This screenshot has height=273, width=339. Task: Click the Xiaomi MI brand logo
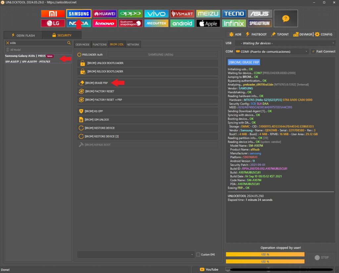(x=53, y=14)
